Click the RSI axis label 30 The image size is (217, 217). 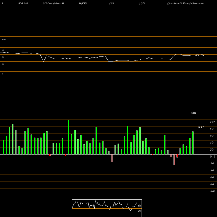click(x=3, y=64)
